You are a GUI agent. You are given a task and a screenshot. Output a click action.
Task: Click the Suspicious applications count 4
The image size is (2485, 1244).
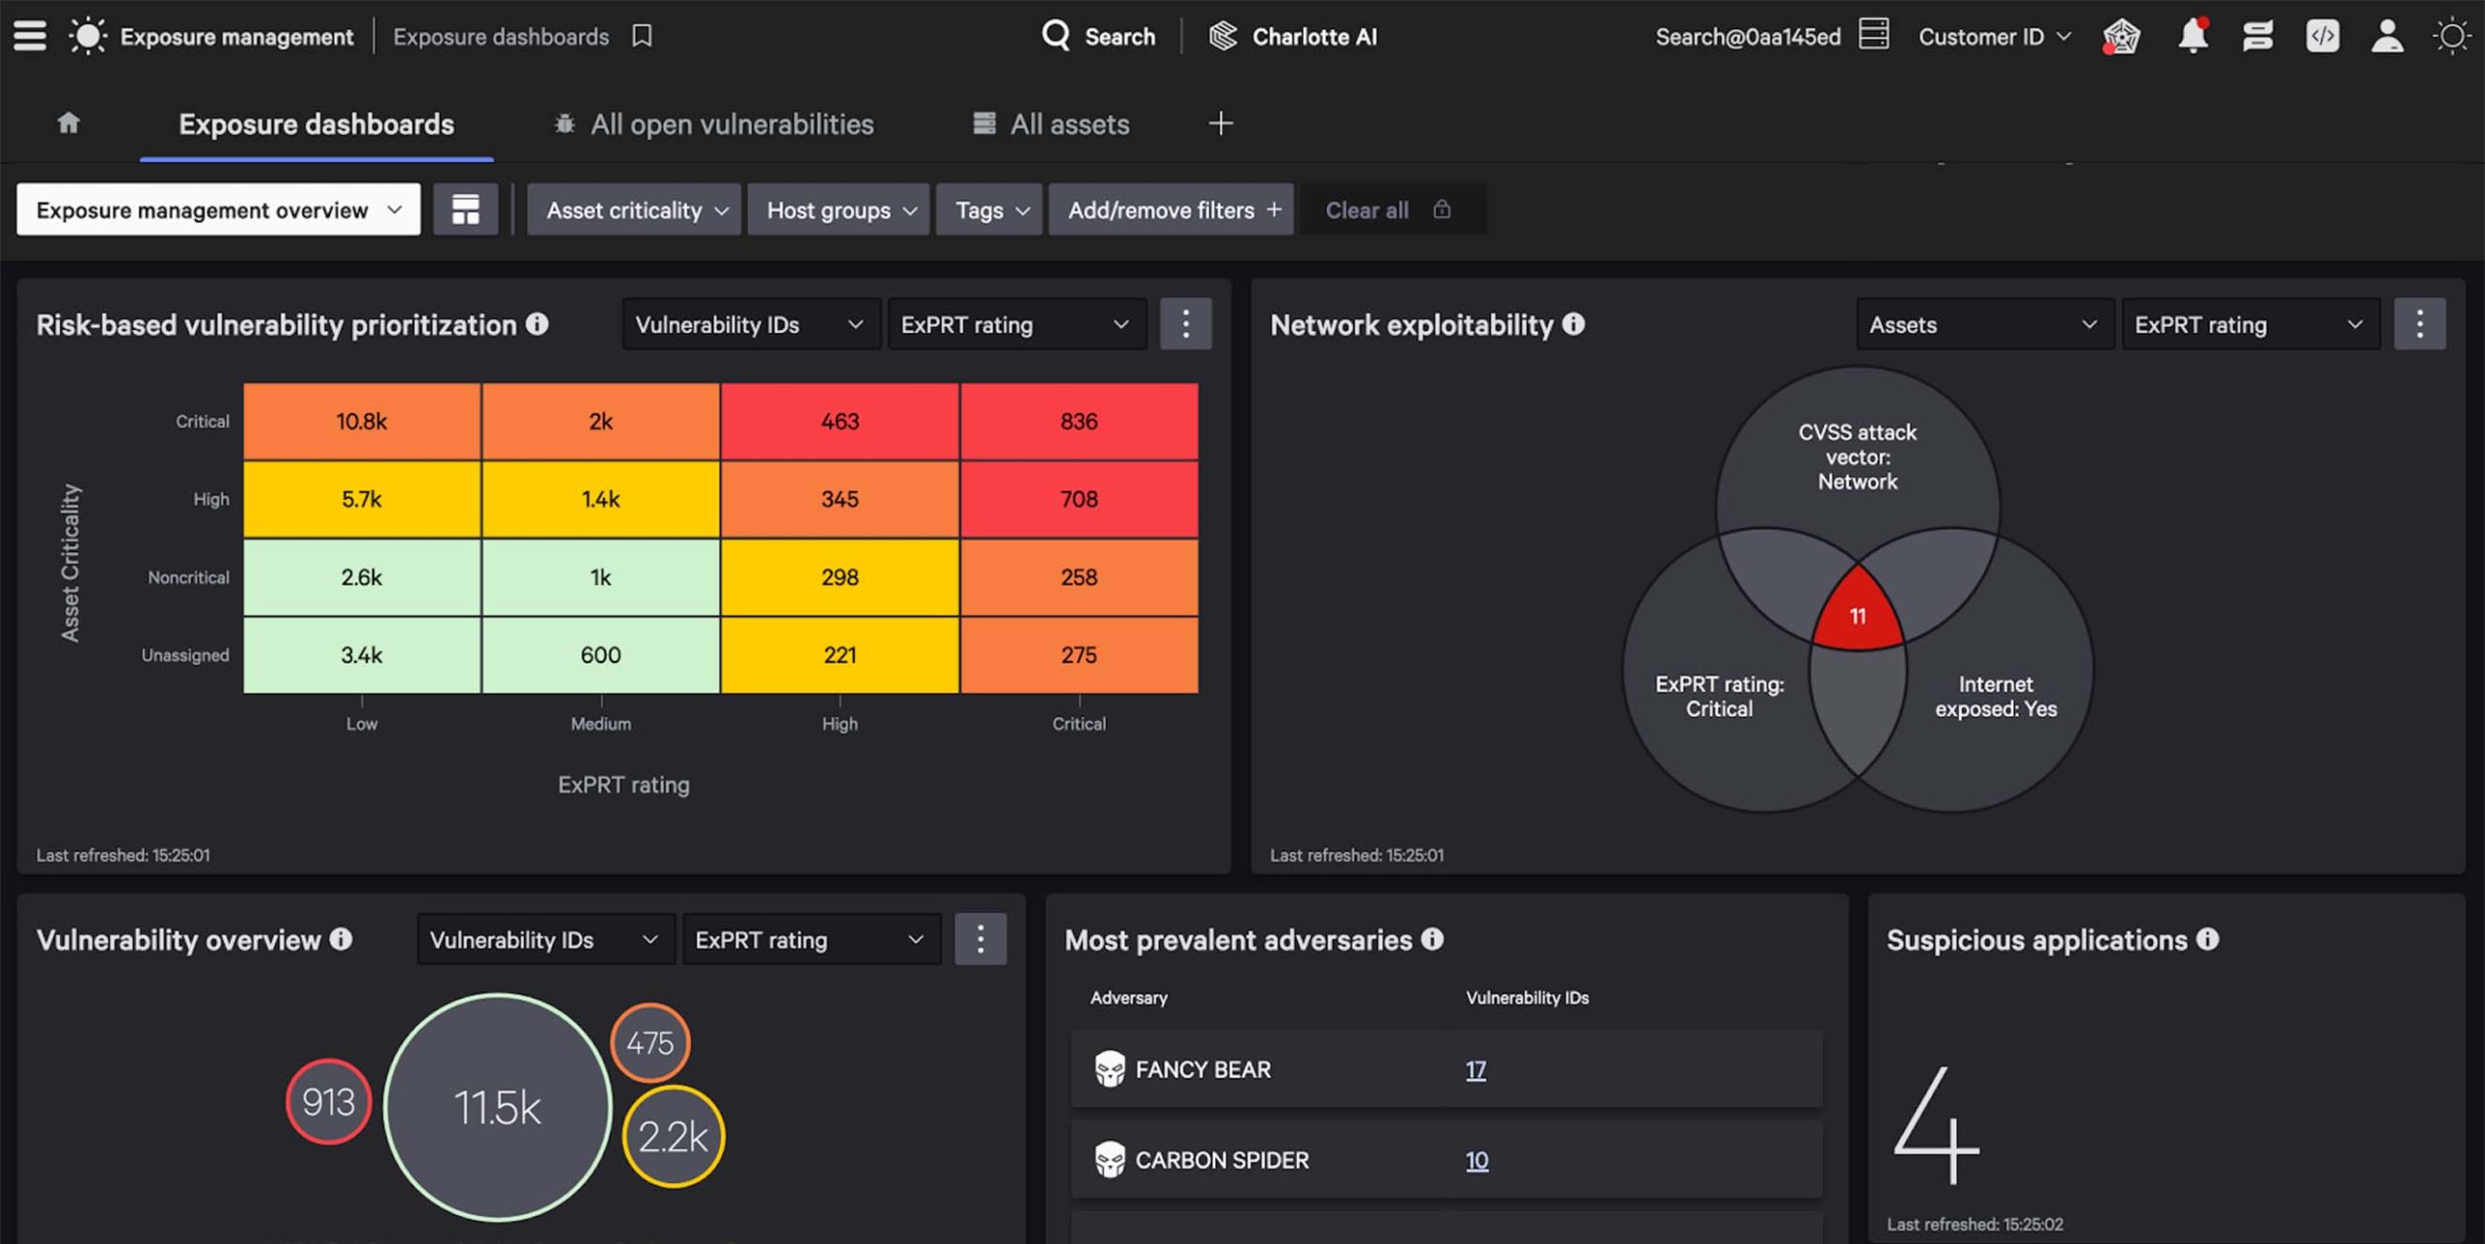1937,1126
